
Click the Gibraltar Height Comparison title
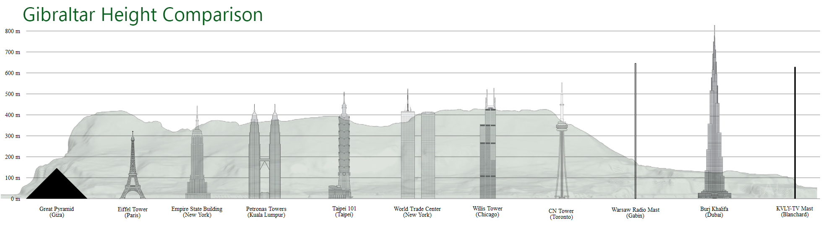[143, 15]
